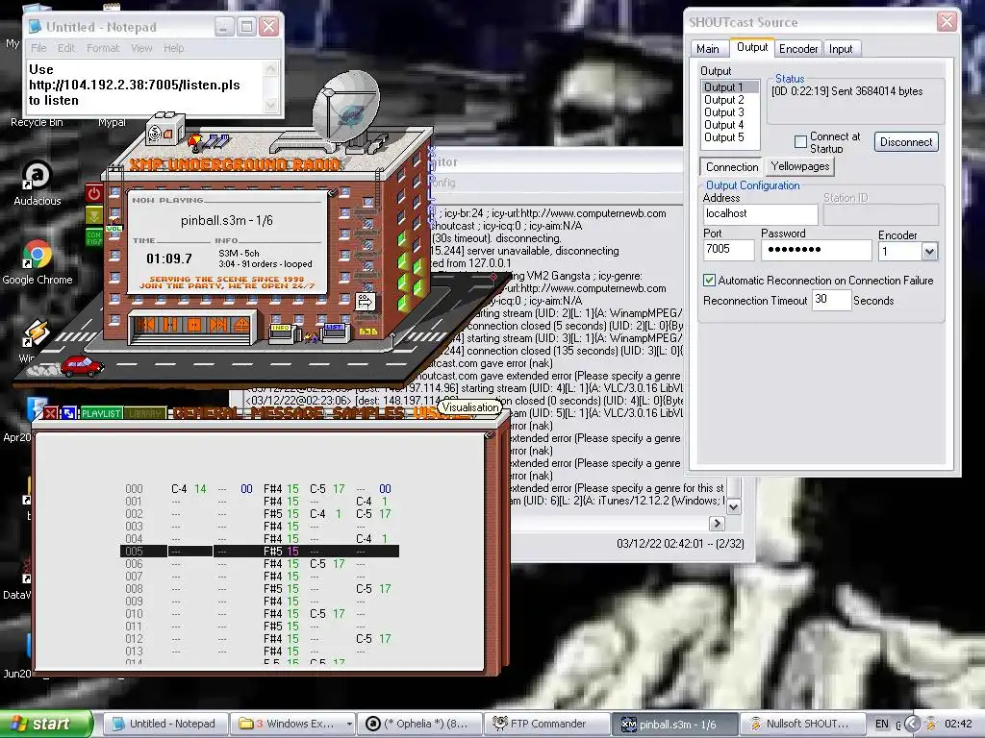The image size is (985, 738).
Task: Switch to the PLAYLIST panel
Action: click(101, 413)
